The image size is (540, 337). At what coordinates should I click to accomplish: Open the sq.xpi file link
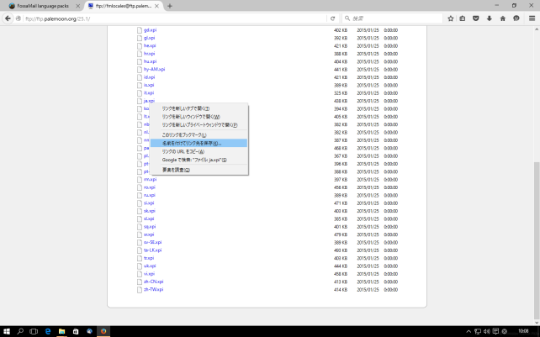pos(150,227)
